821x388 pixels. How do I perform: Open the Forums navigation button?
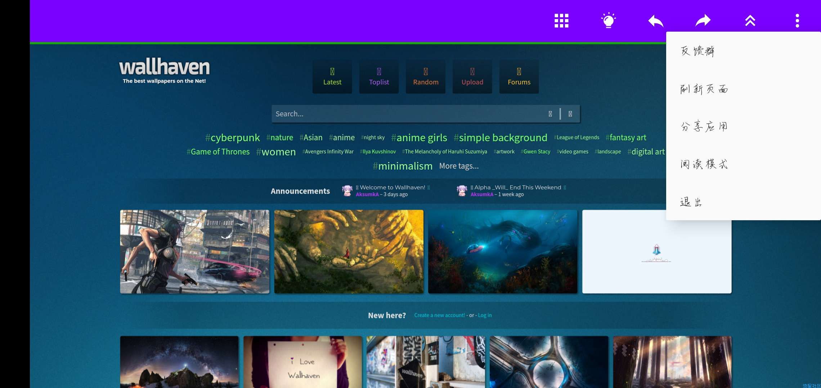[x=519, y=77]
